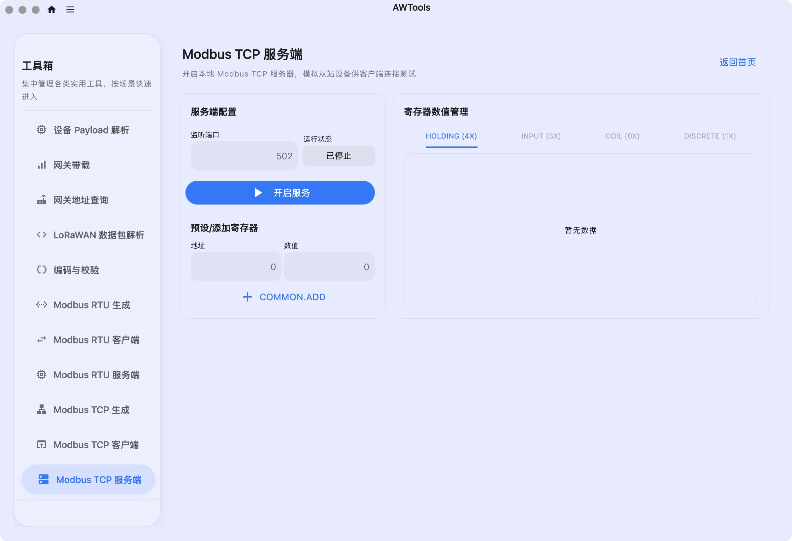Image resolution: width=792 pixels, height=541 pixels.
Task: Click the router icon beside 网关地址查询
Action: pyautogui.click(x=42, y=200)
